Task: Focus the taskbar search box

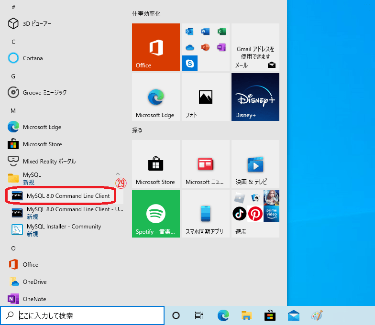Action: click(x=82, y=315)
